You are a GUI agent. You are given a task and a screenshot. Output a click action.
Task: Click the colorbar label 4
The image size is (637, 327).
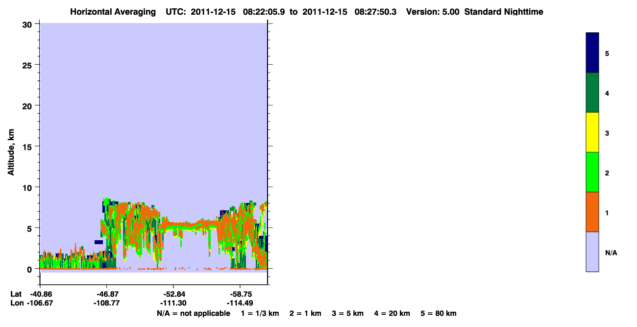click(x=607, y=93)
